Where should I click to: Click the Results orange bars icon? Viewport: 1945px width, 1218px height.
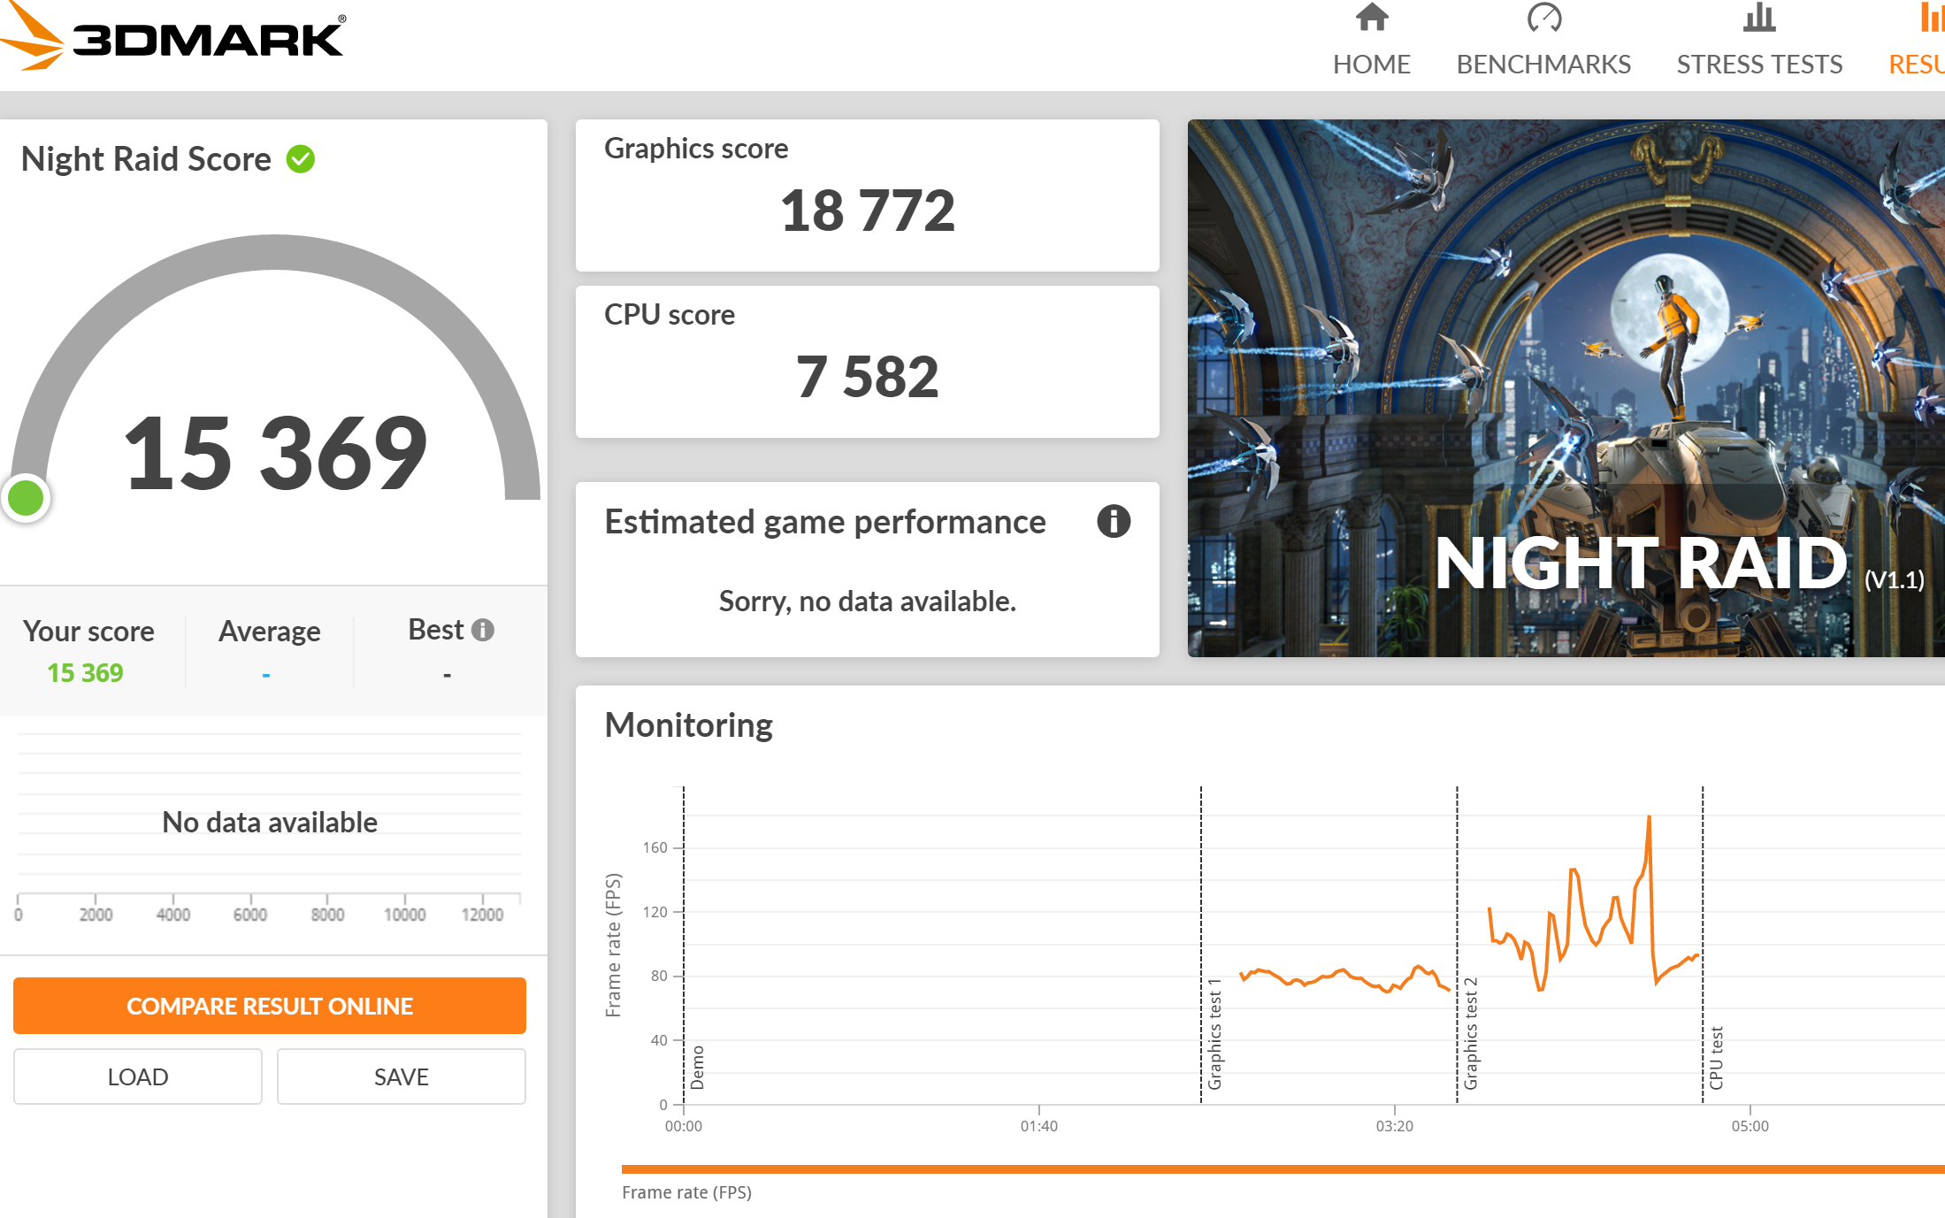coord(1932,17)
